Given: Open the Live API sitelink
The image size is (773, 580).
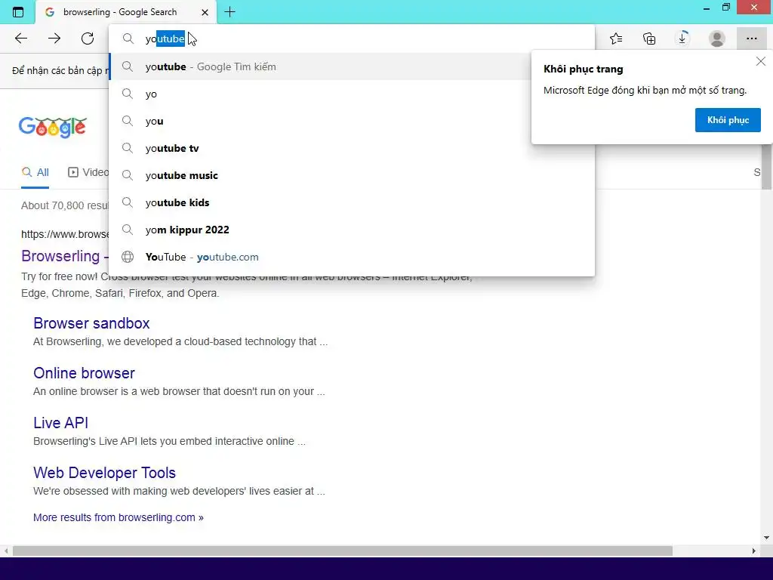Looking at the screenshot, I should click(x=60, y=423).
